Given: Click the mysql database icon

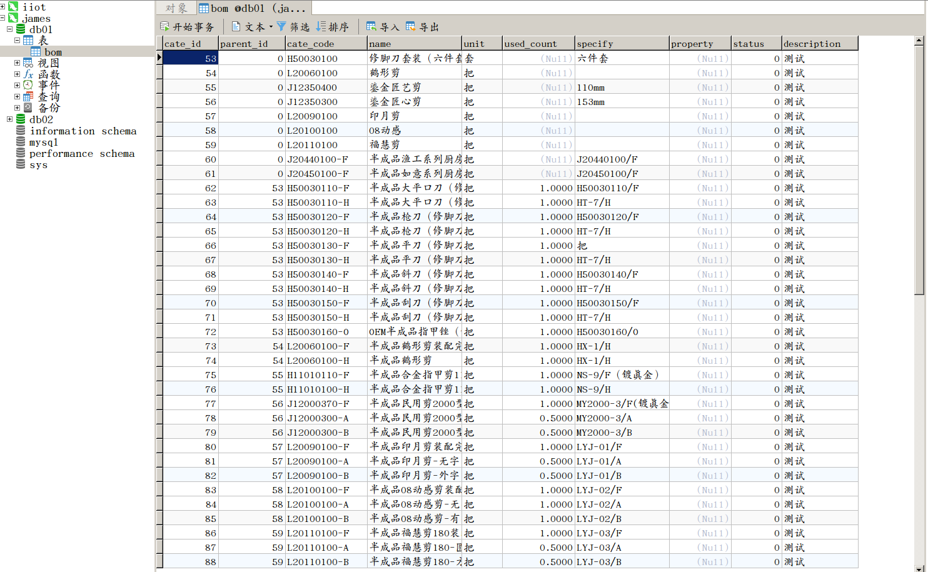Looking at the screenshot, I should 21,142.
